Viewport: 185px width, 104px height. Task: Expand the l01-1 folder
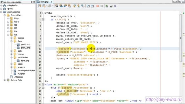8,18
